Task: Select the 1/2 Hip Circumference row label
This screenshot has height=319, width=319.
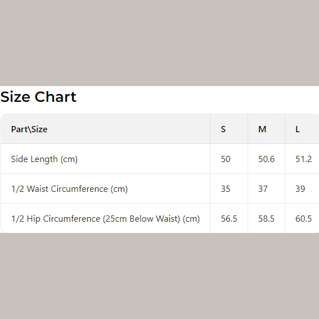Action: pos(105,219)
